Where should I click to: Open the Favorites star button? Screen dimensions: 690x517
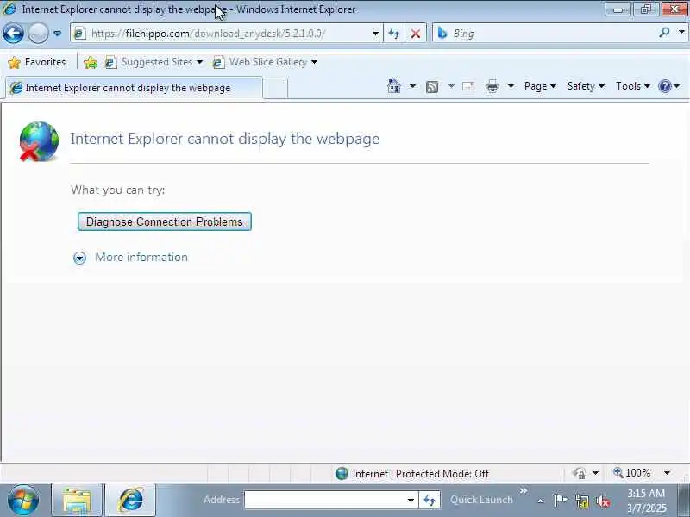pos(37,62)
